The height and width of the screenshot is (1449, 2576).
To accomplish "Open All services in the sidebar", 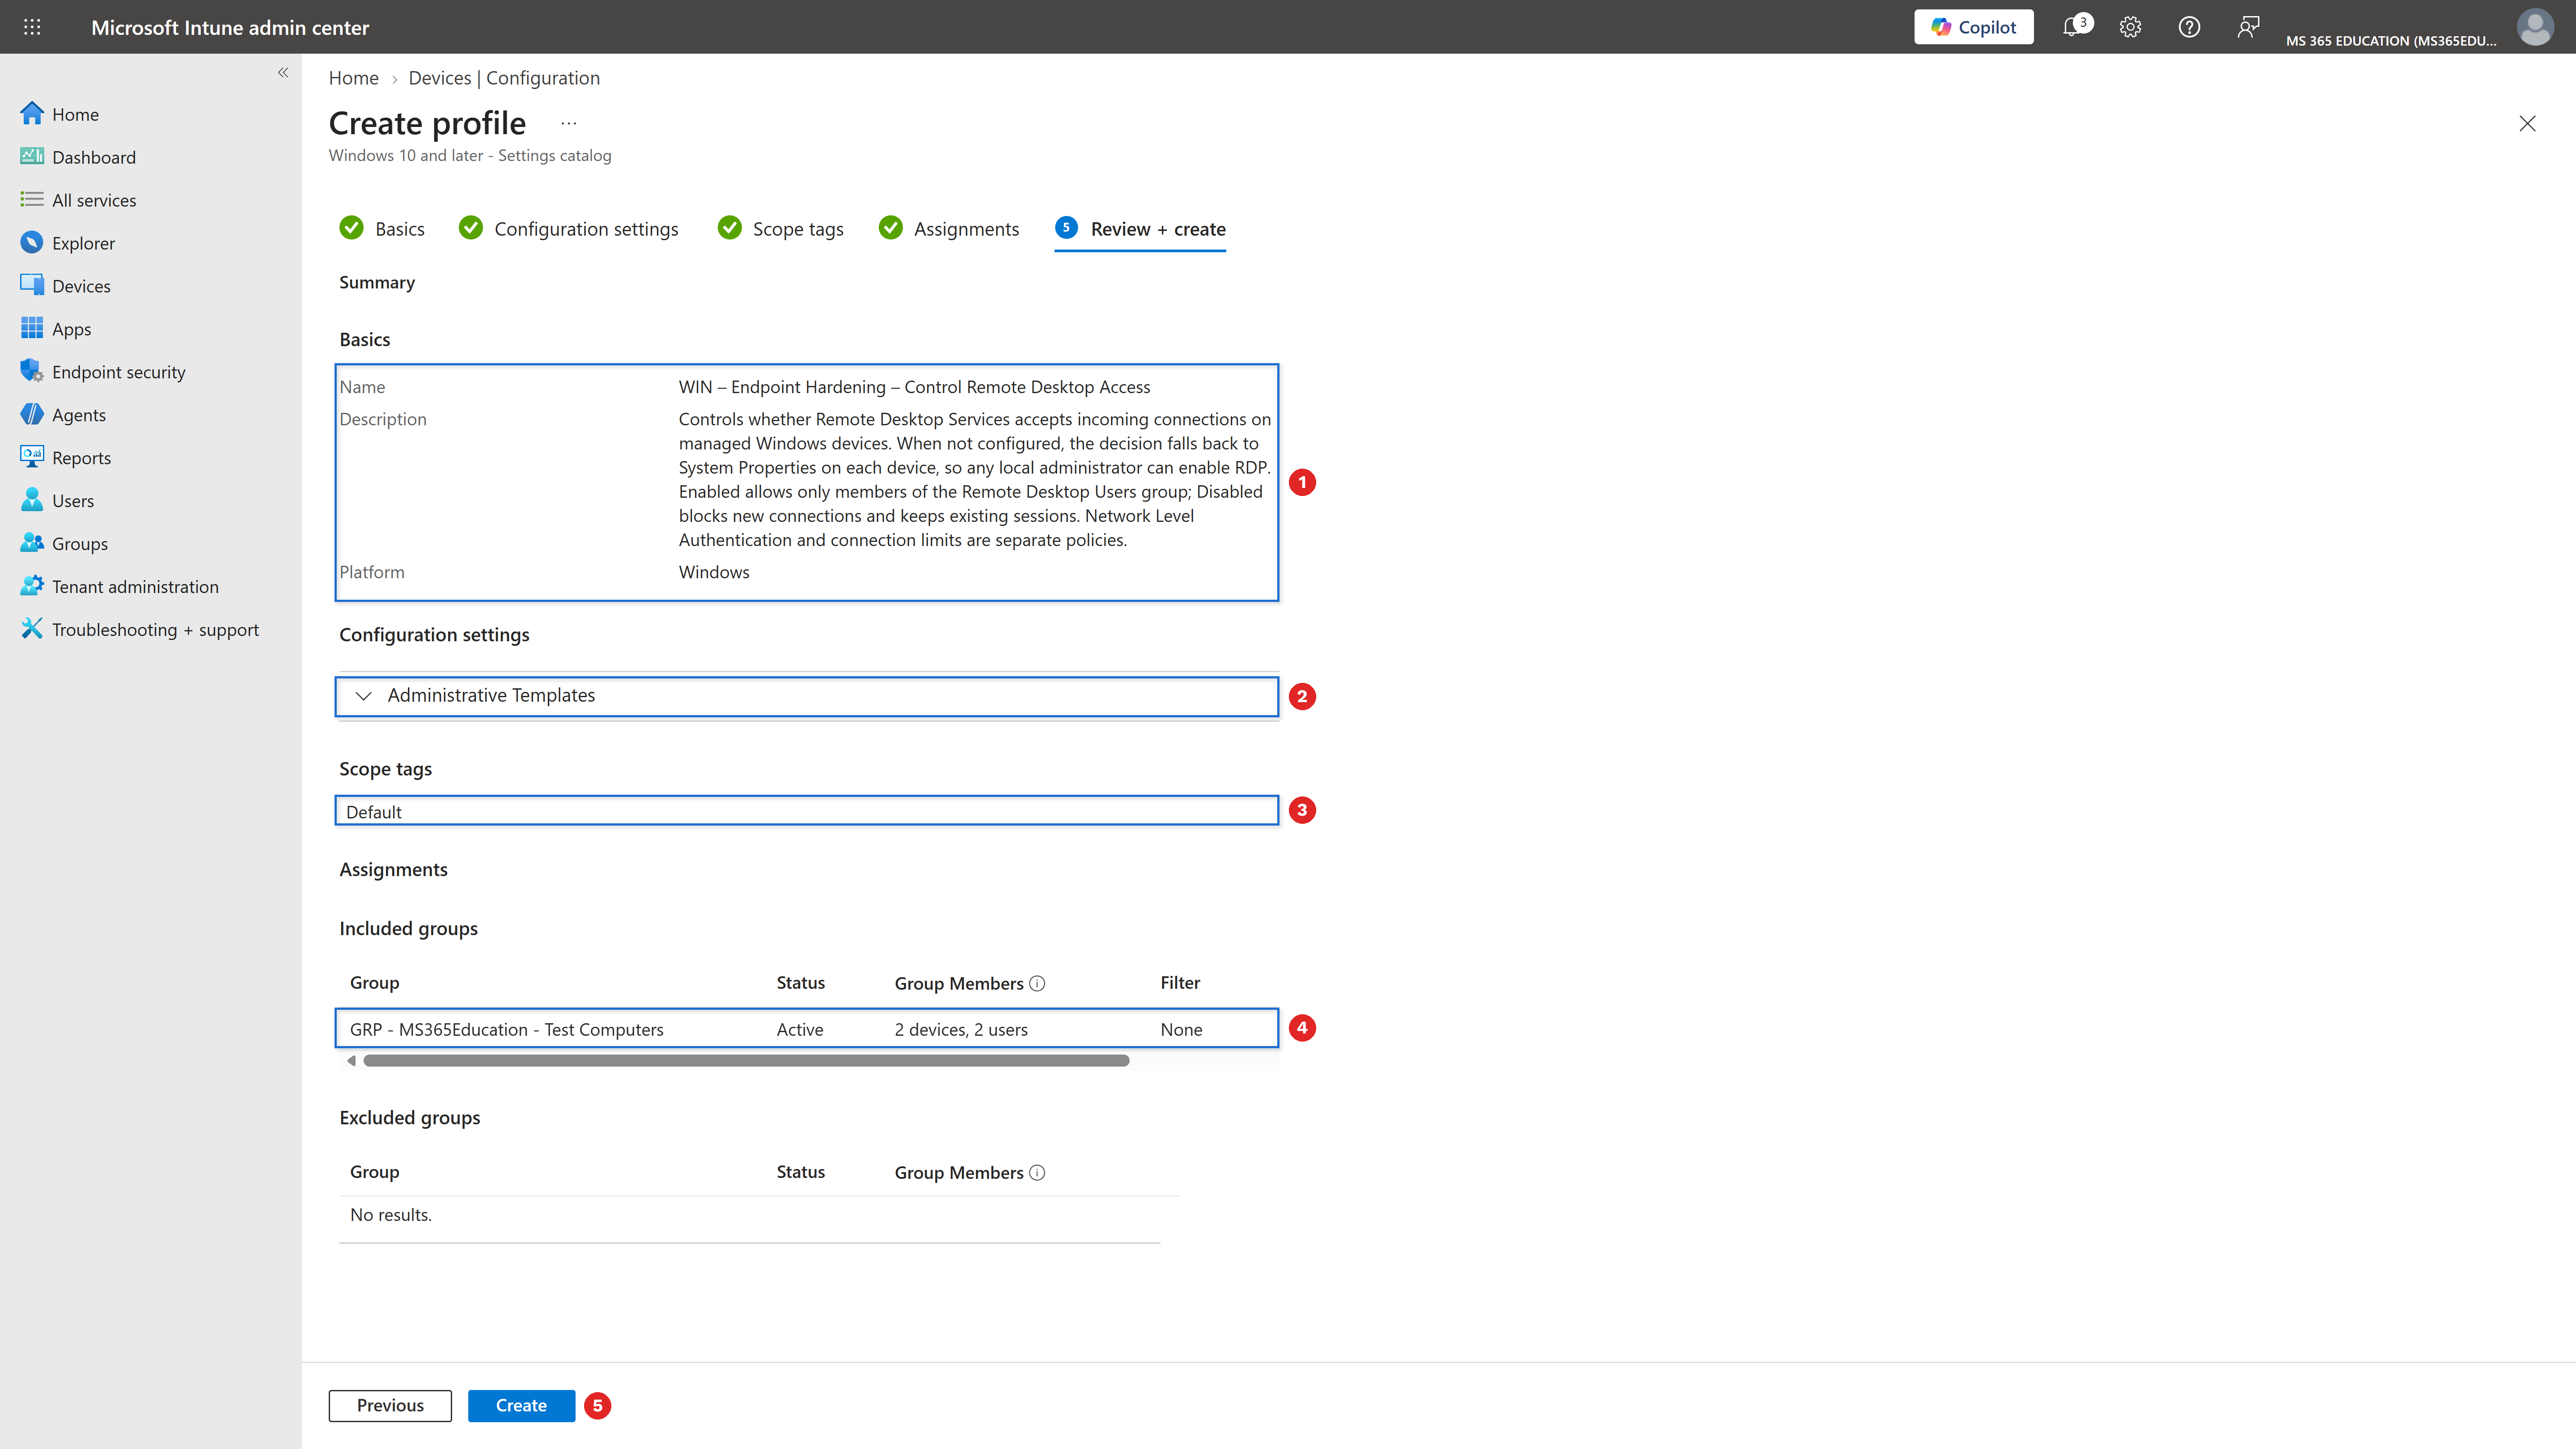I will click(x=93, y=200).
